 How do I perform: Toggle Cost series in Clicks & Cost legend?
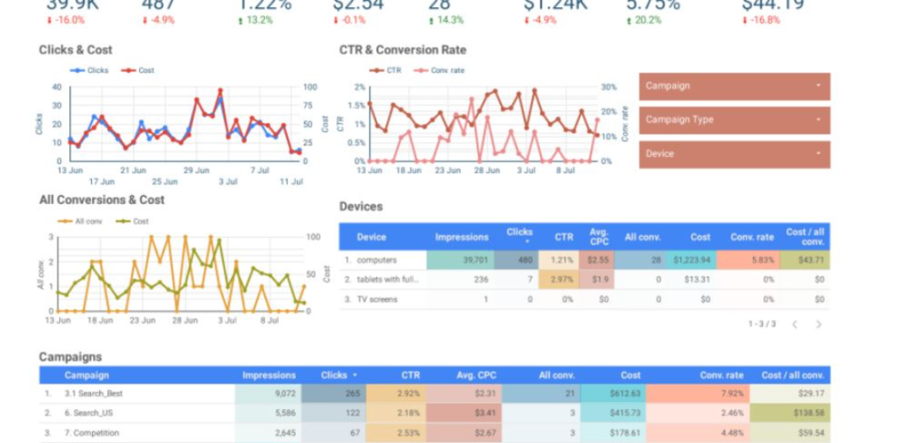pos(137,70)
